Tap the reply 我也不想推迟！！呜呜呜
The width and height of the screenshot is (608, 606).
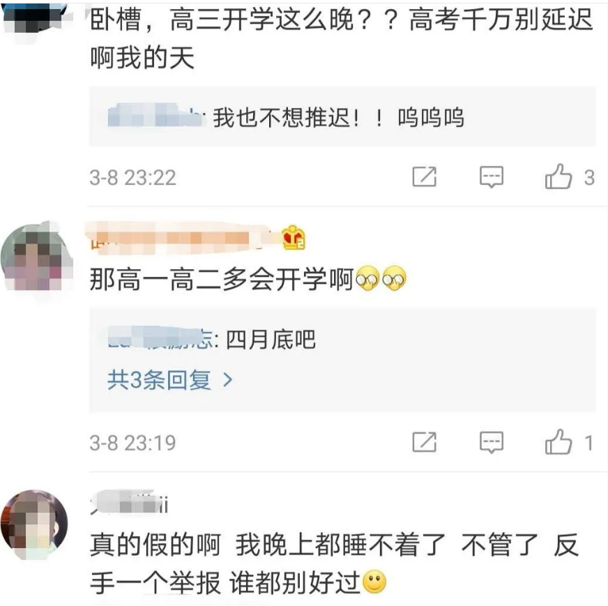point(338,117)
